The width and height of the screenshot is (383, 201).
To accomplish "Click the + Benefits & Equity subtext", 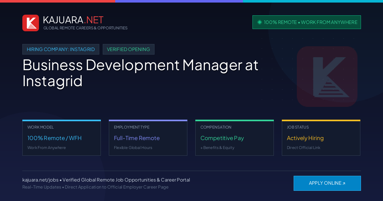I will click(x=217, y=148).
